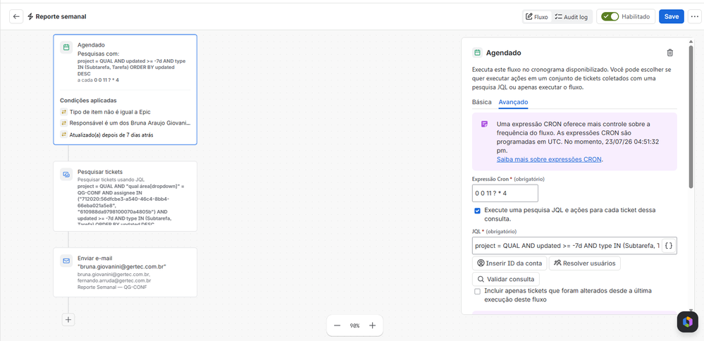Click Validar consulta button
This screenshot has width=704, height=341.
[x=506, y=279]
